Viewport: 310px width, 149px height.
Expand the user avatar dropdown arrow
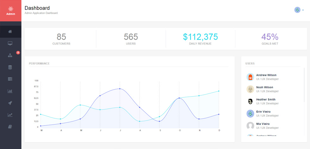(303, 10)
